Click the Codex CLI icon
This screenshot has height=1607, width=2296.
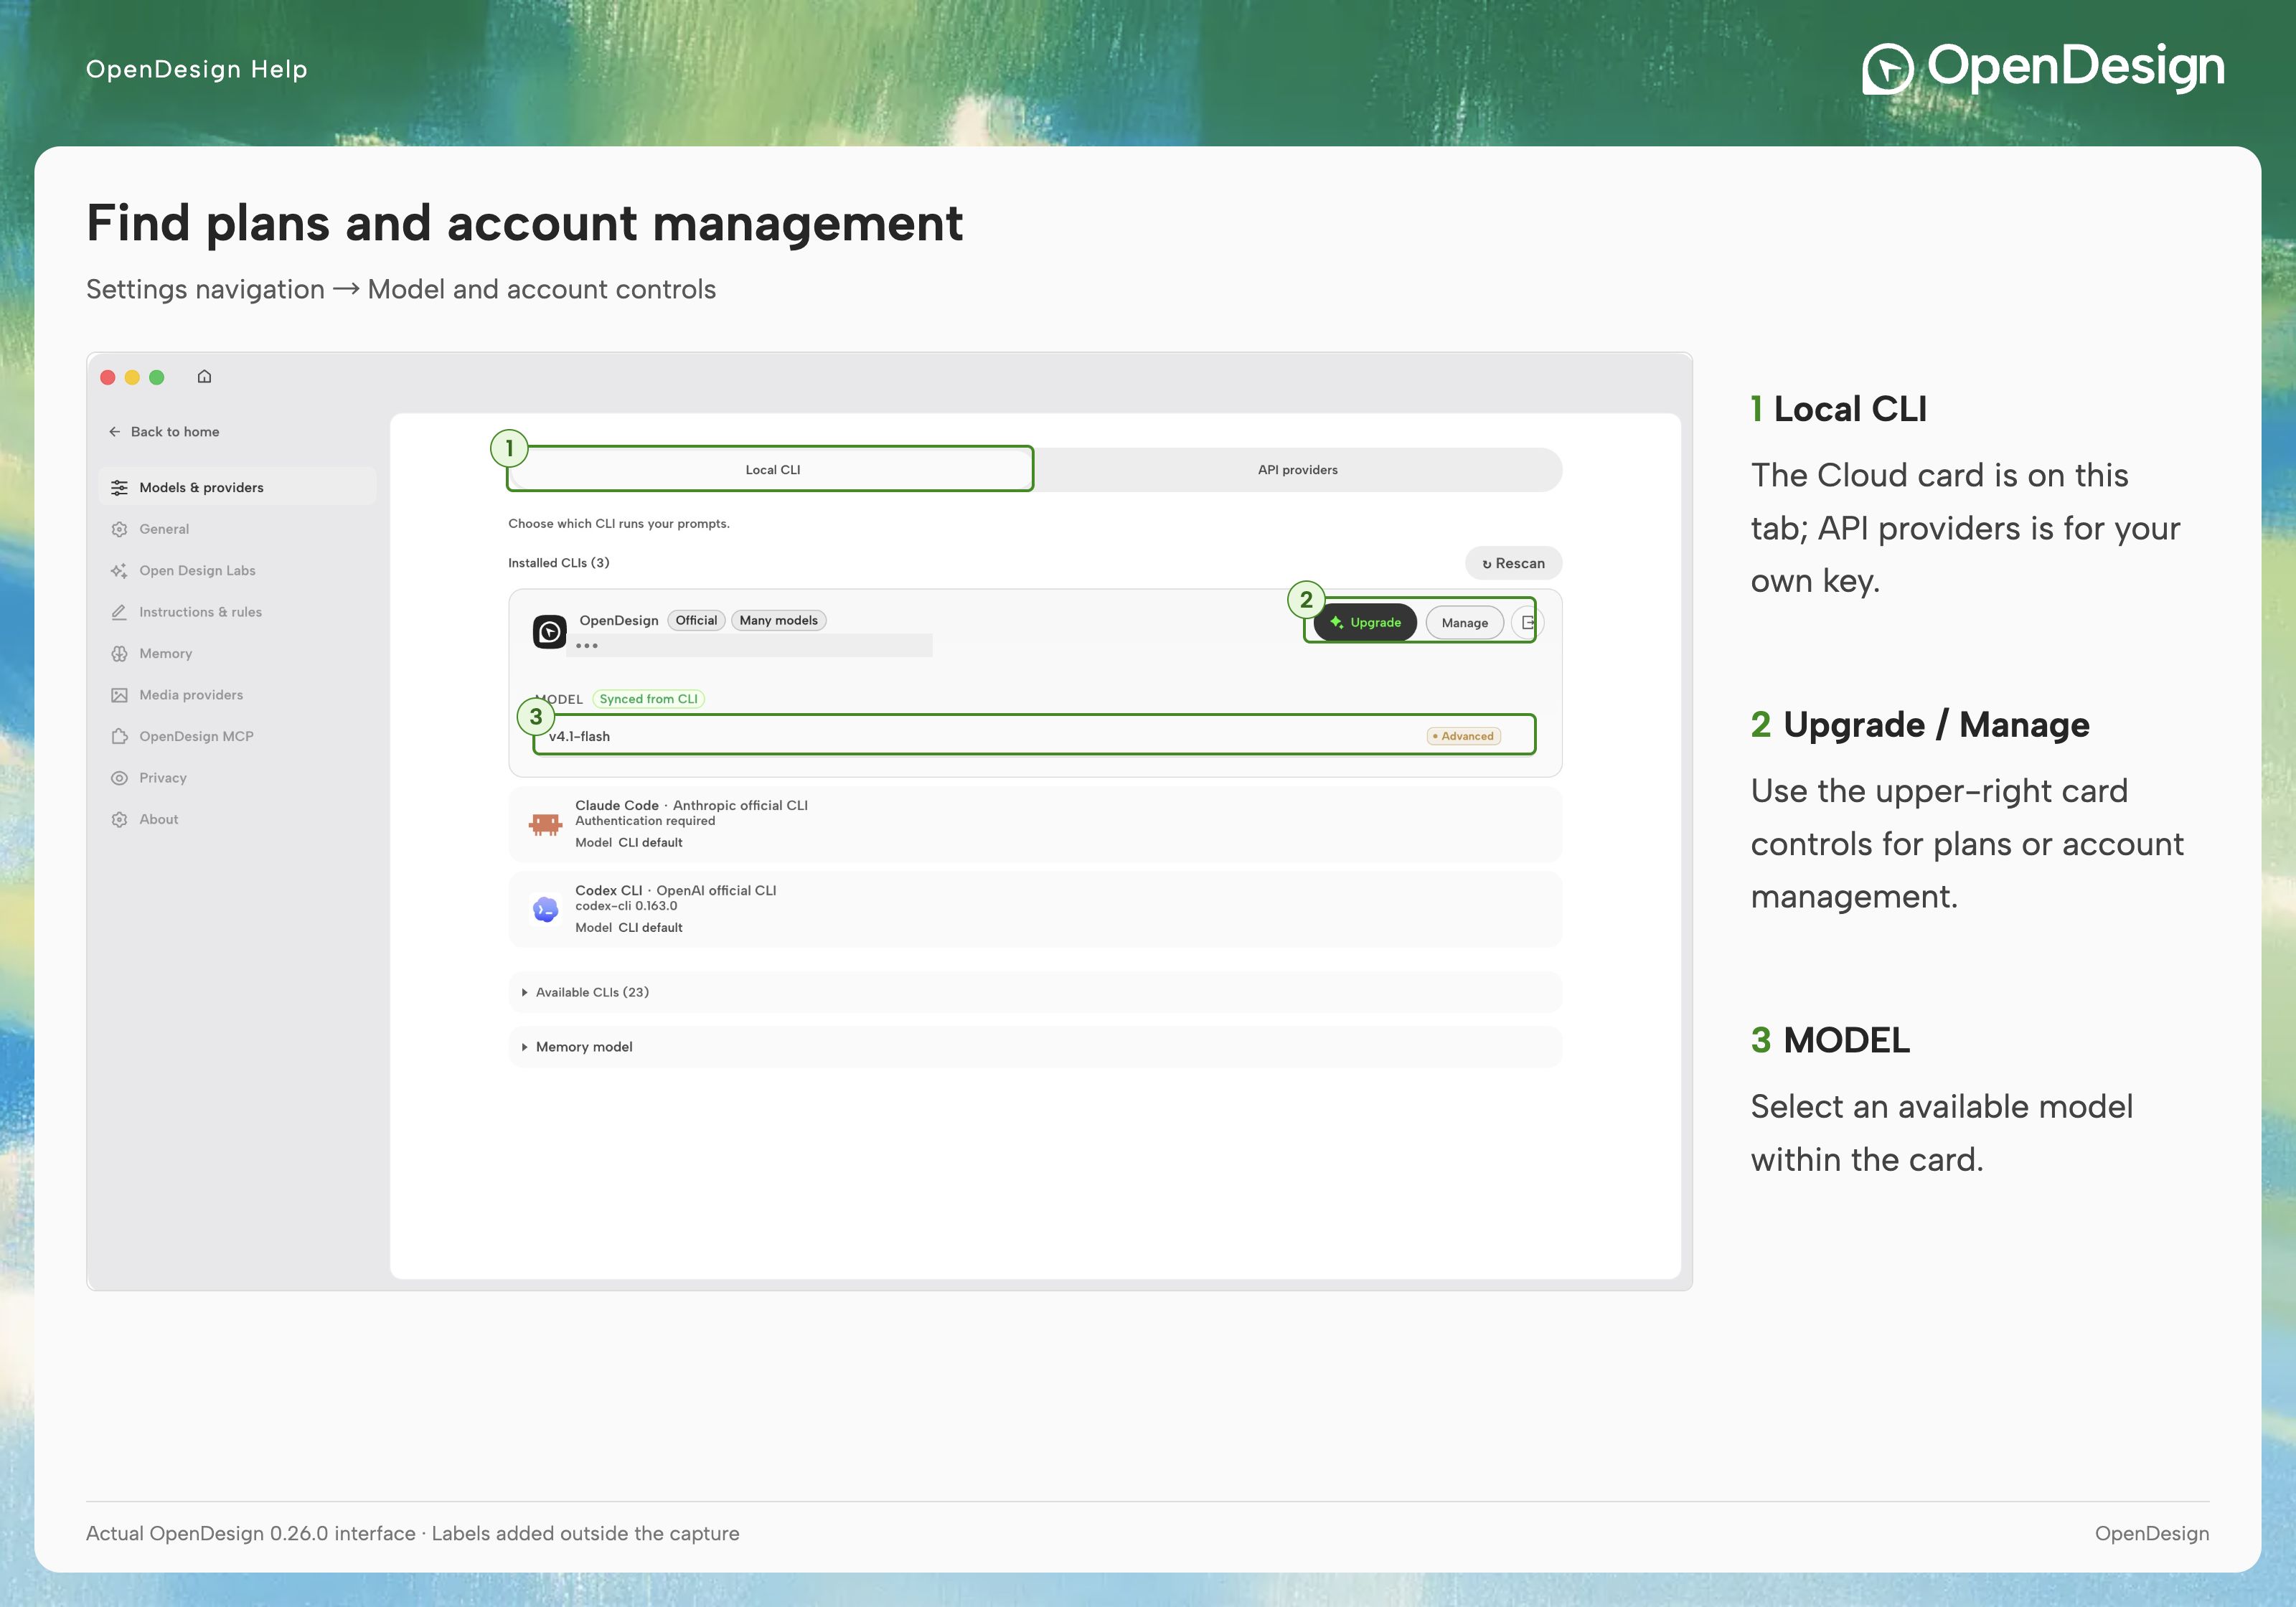[x=545, y=909]
